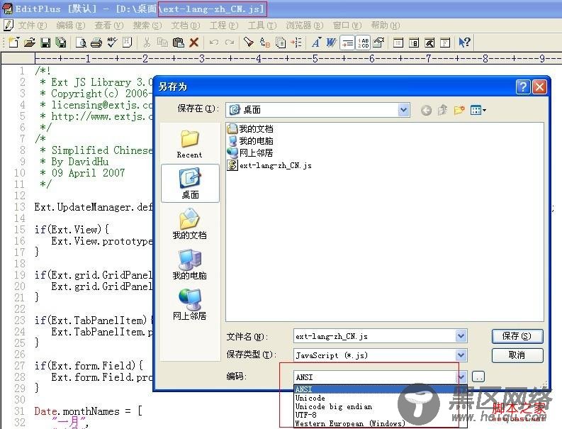
Task: Click the Save floppy disk icon
Action: 45,43
